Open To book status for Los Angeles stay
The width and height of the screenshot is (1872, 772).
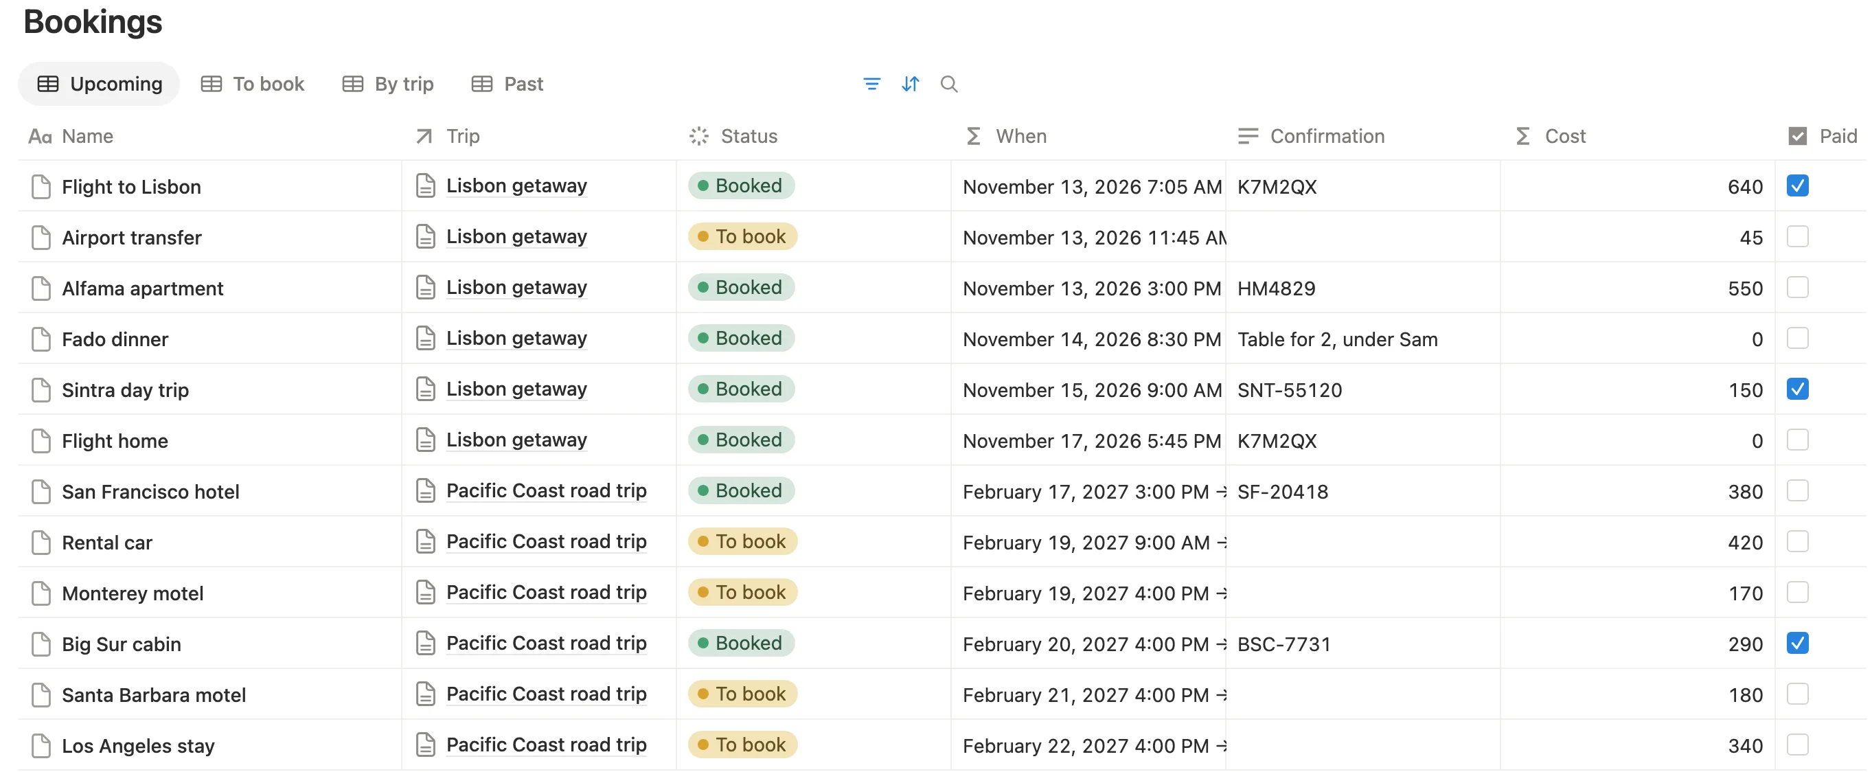(x=743, y=745)
